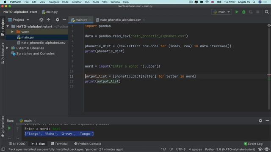
Task: Click the error stripe mark on scrollbar
Action: pyautogui.click(x=269, y=75)
